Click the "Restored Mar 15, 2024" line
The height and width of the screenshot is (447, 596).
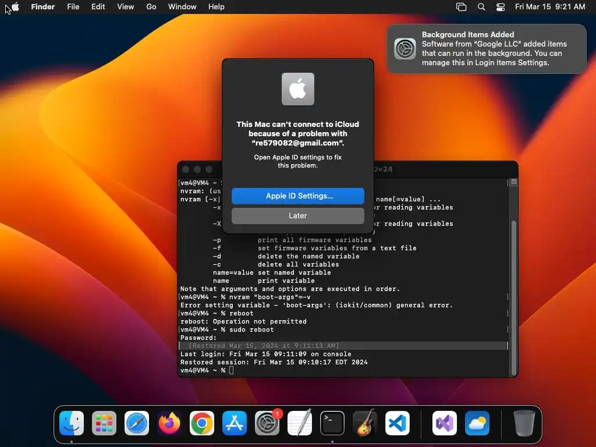(x=264, y=346)
